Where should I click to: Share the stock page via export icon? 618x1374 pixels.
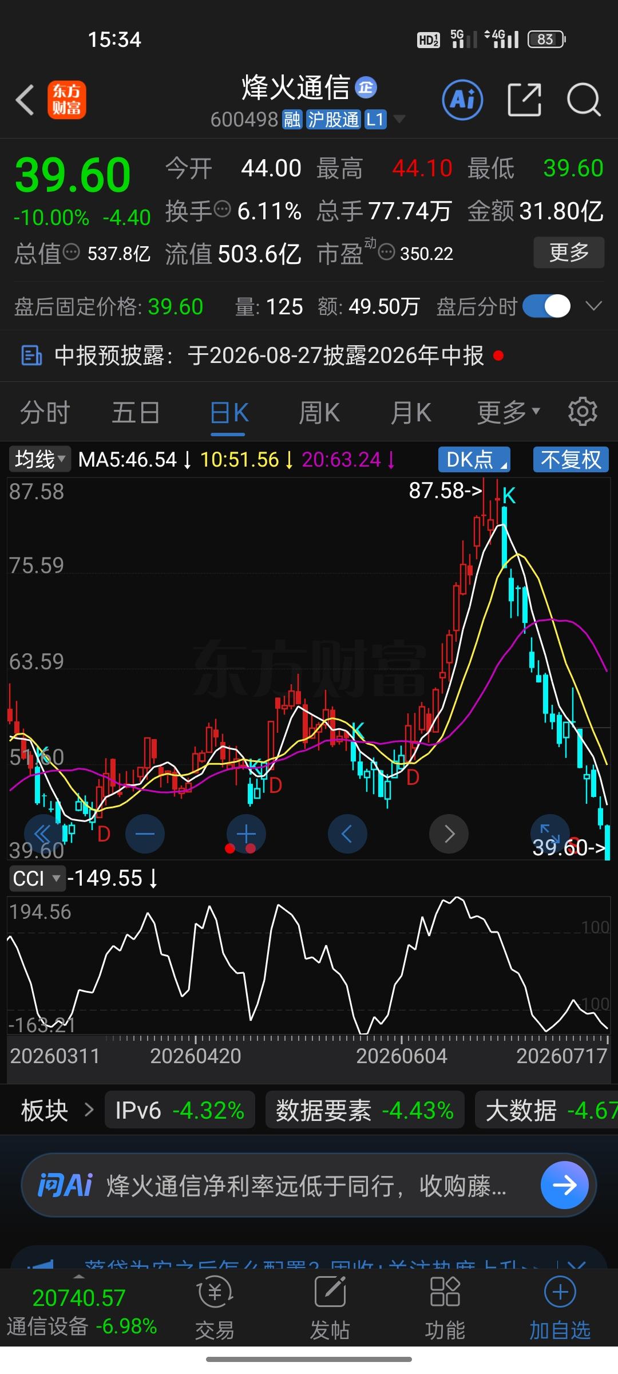[x=524, y=100]
